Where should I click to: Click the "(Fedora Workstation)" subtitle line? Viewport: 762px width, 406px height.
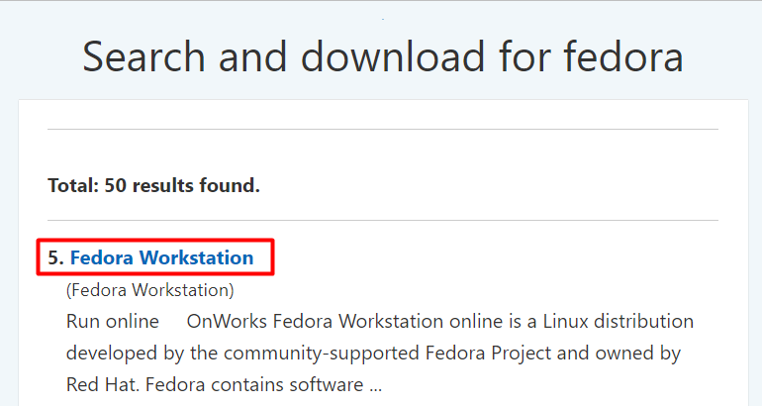[x=150, y=290]
